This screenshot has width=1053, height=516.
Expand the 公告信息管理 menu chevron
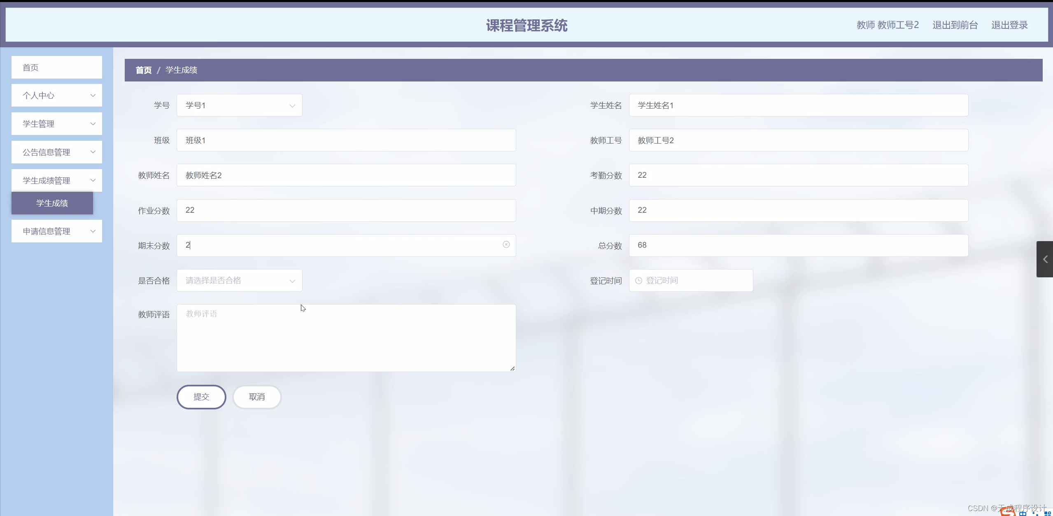point(93,152)
